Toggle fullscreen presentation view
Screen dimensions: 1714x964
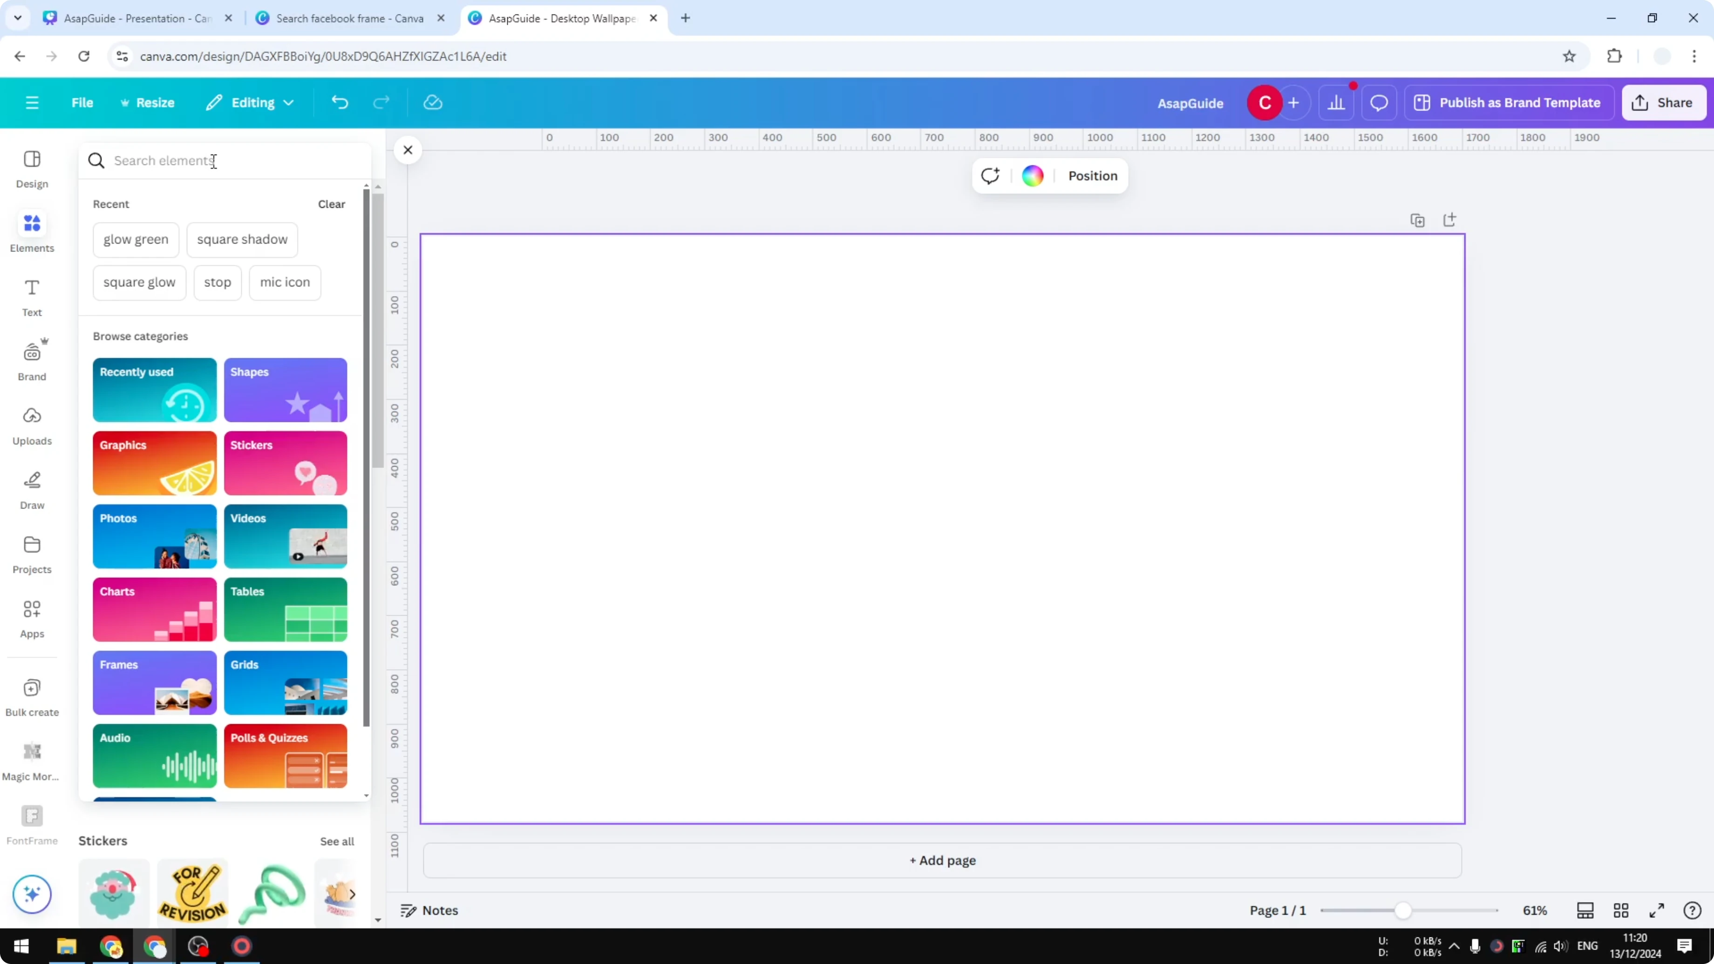coord(1657,910)
